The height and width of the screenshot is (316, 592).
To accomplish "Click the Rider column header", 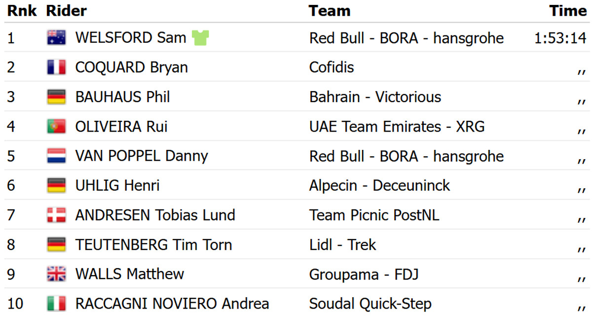I will coord(66,11).
